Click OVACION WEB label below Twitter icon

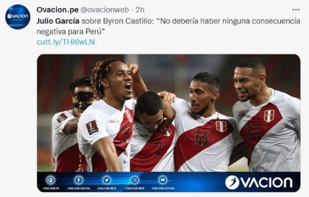pos(107,188)
